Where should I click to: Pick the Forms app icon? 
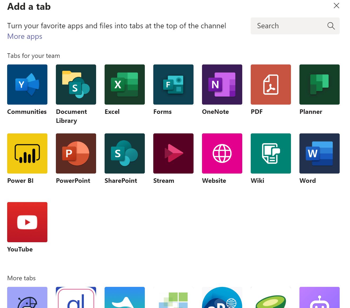(173, 85)
